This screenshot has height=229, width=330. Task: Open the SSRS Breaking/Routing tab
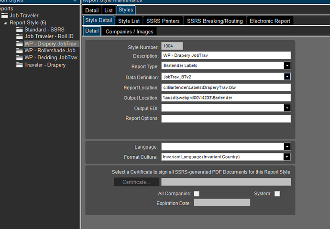click(x=215, y=21)
